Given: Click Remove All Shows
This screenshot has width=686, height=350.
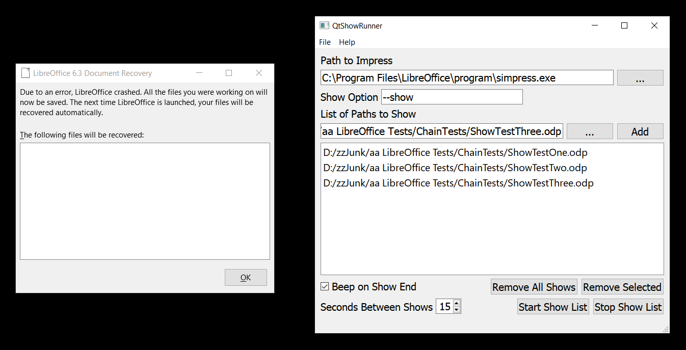Looking at the screenshot, I should point(534,287).
